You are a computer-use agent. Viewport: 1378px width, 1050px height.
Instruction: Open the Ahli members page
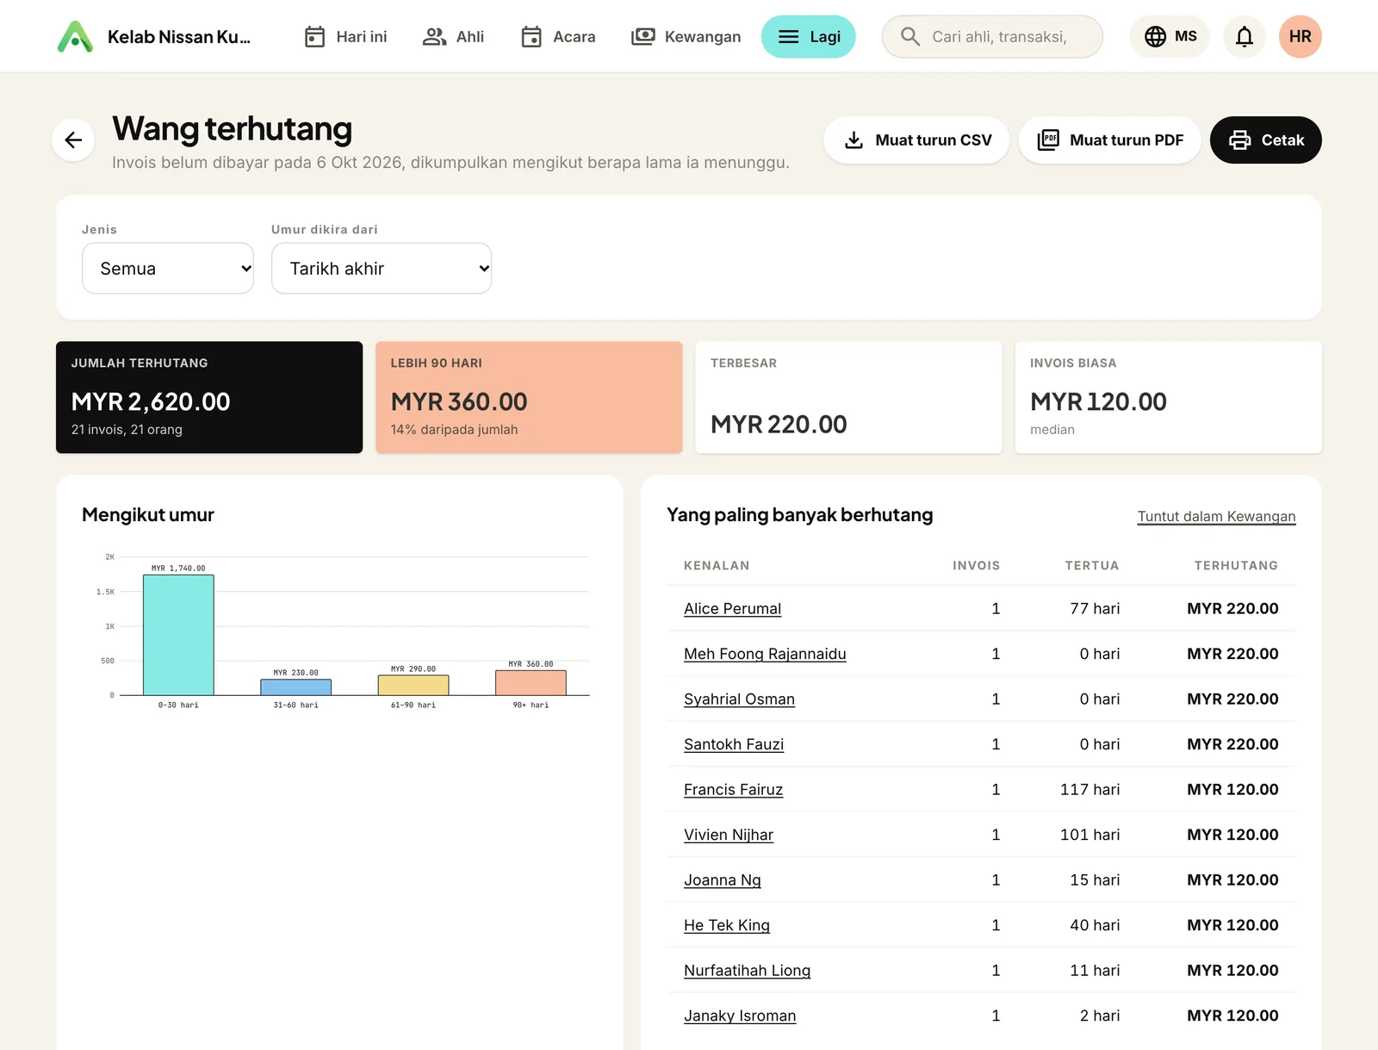[x=453, y=36]
